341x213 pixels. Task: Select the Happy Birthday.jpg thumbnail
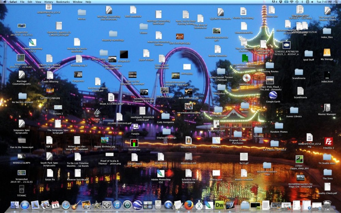(105, 140)
